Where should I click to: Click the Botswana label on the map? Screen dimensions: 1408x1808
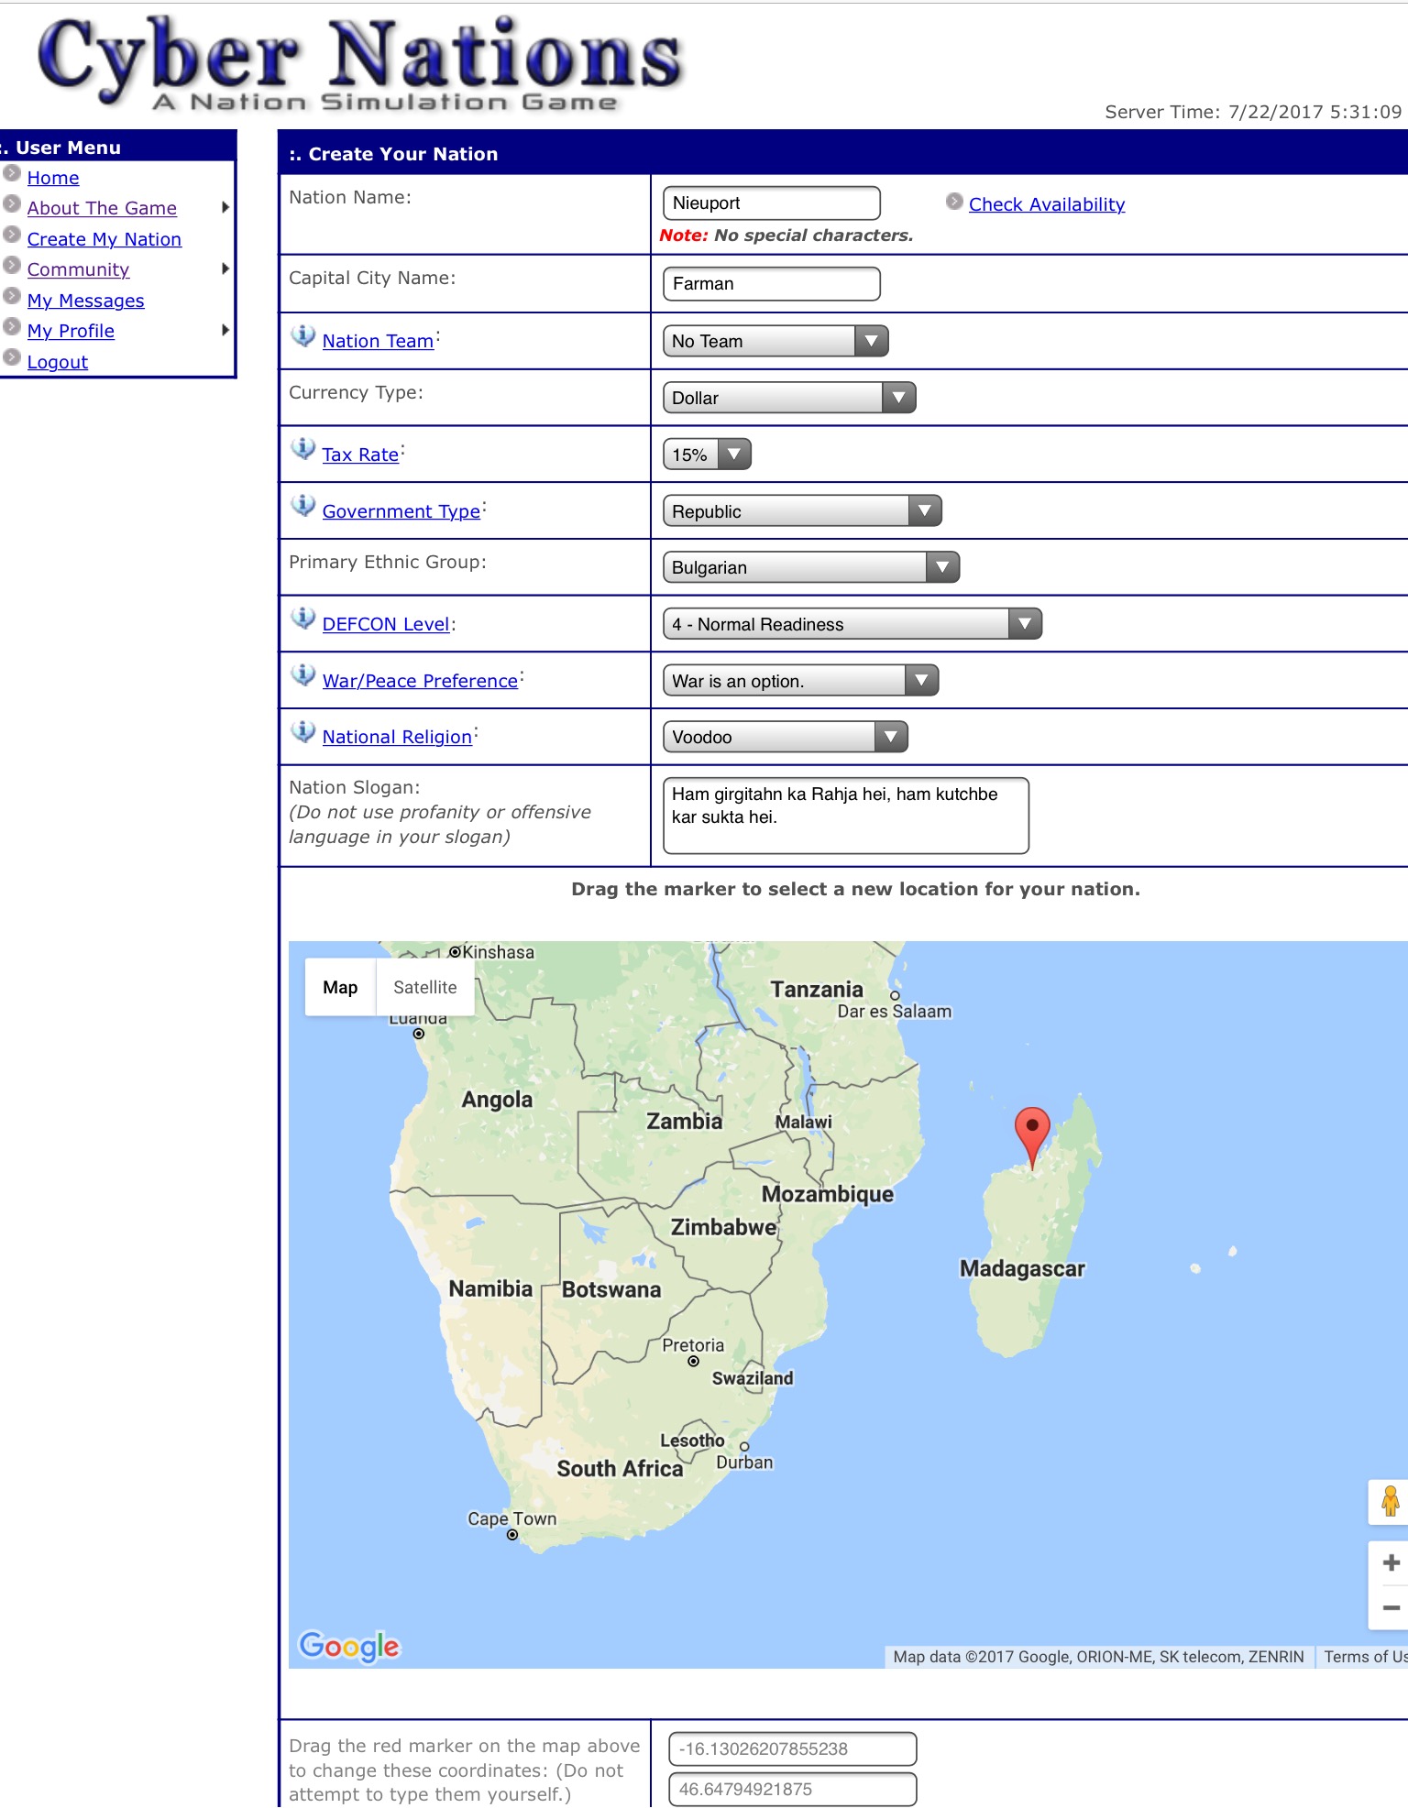tap(611, 1289)
